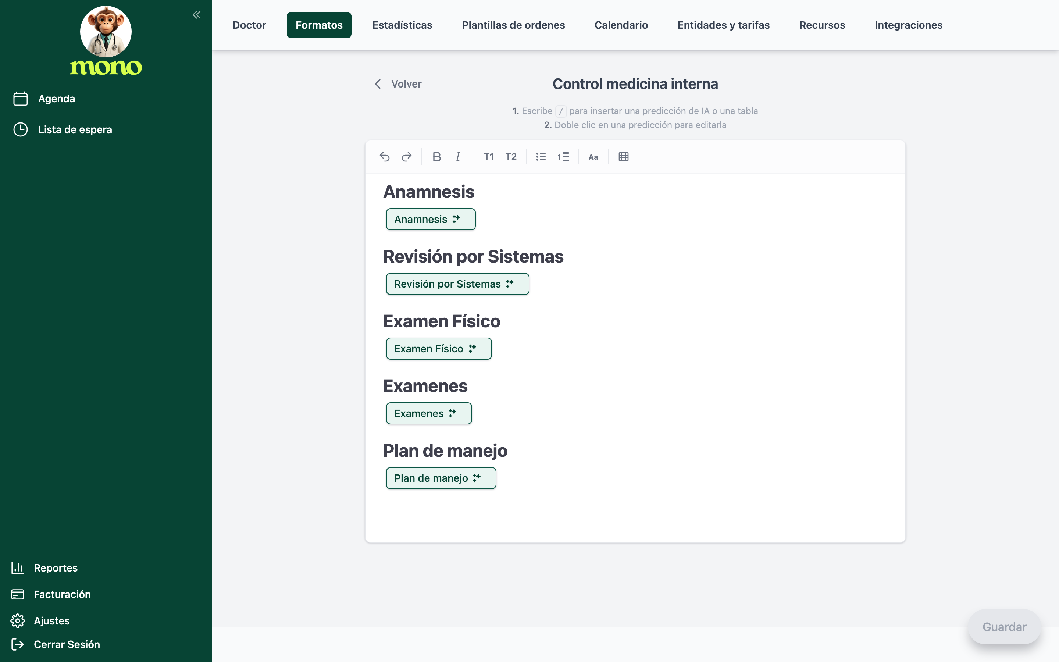This screenshot has height=662, width=1059.
Task: Switch to the Recursos tab
Action: [822, 25]
